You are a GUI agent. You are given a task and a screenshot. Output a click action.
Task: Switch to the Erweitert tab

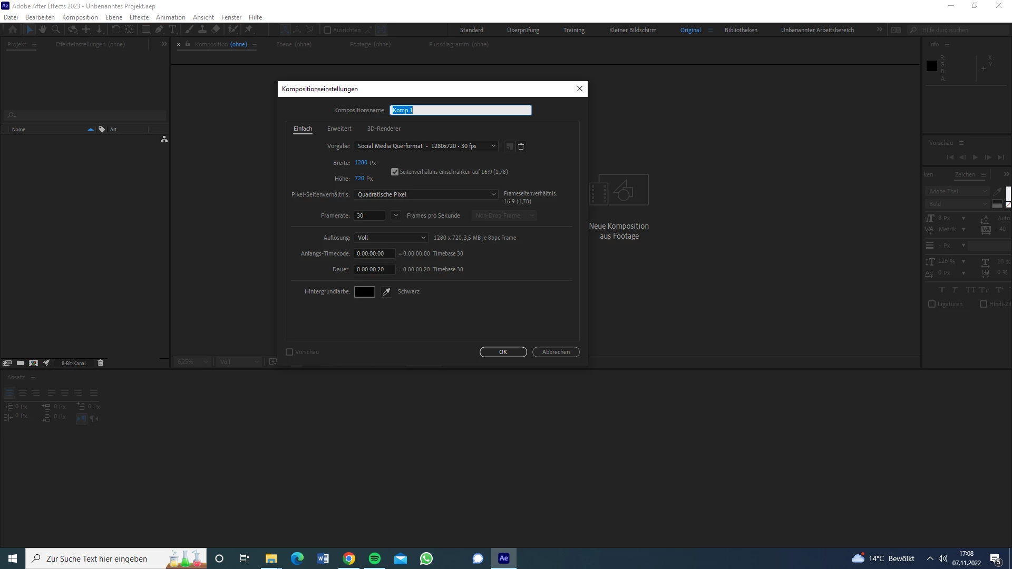point(339,129)
